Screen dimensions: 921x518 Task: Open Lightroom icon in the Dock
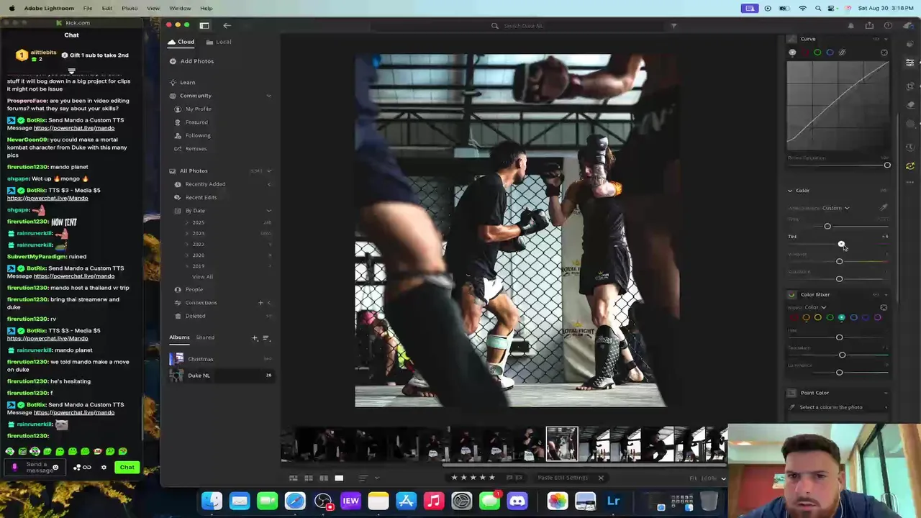[x=613, y=501]
